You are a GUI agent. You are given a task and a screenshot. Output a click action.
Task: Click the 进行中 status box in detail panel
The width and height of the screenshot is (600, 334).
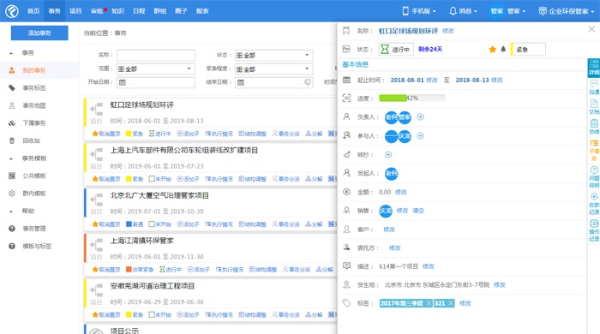396,50
